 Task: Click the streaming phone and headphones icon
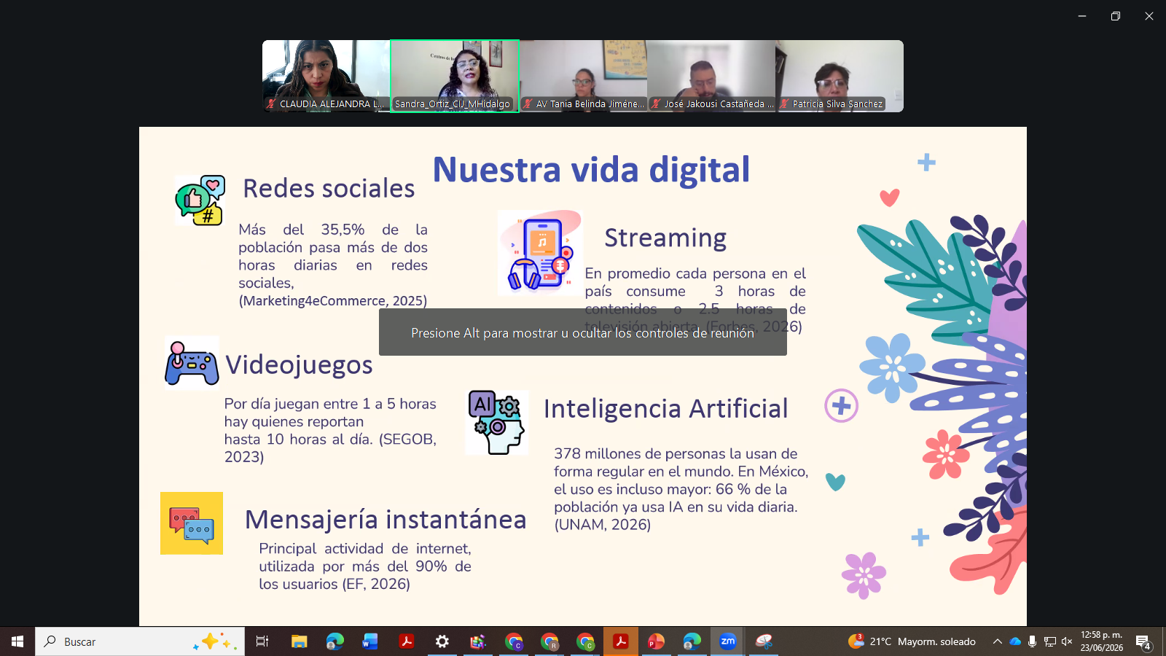540,252
